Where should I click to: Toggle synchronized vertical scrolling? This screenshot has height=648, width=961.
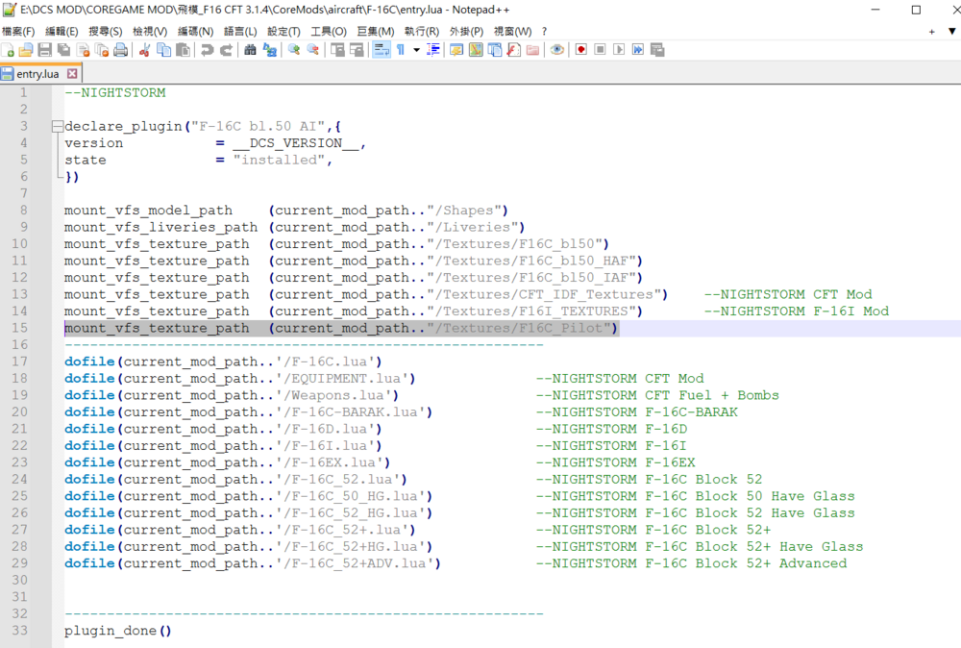[x=337, y=50]
